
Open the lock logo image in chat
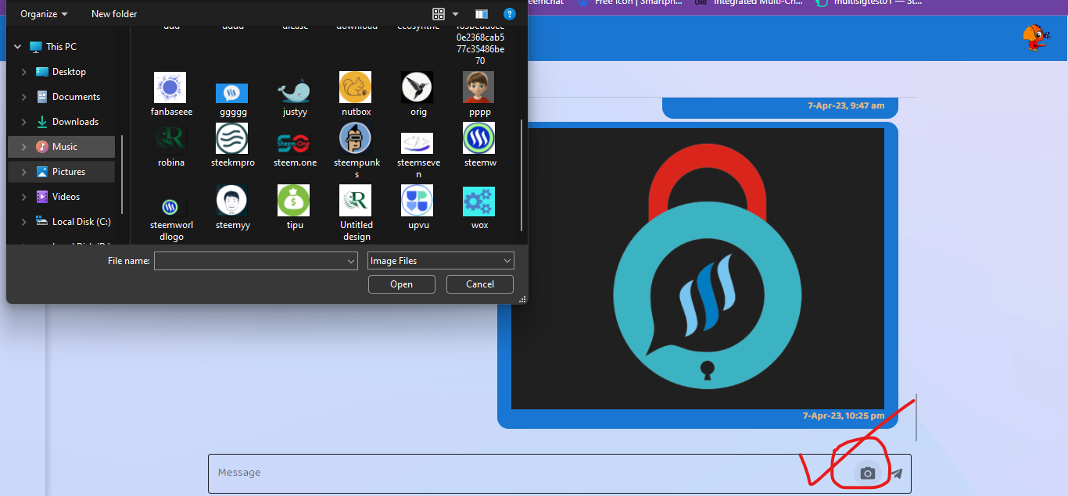coord(697,269)
